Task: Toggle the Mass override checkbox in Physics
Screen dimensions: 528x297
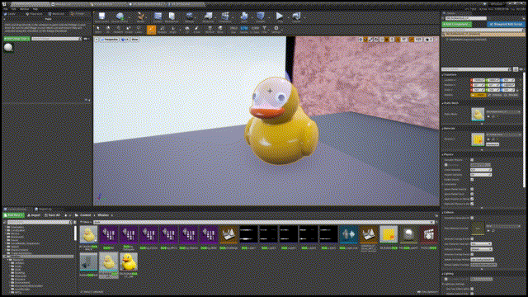Action: (x=446, y=165)
